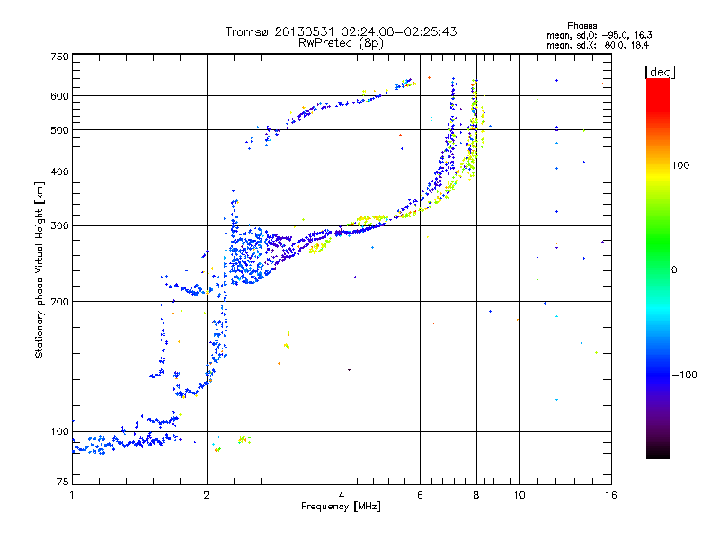Click the y-axis tick label "200"

(x=59, y=302)
